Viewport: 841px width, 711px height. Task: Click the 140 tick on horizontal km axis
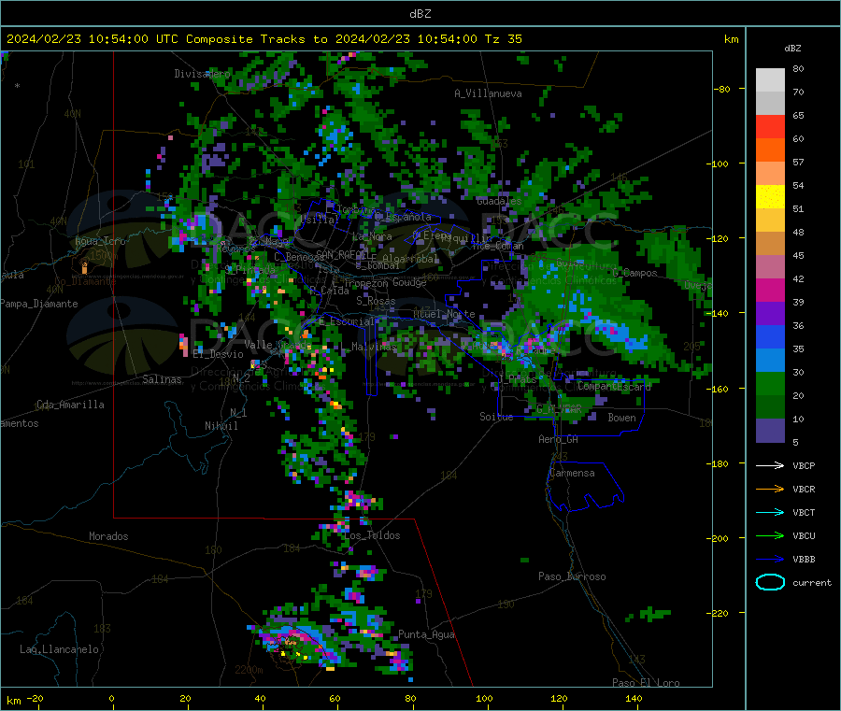(634, 698)
